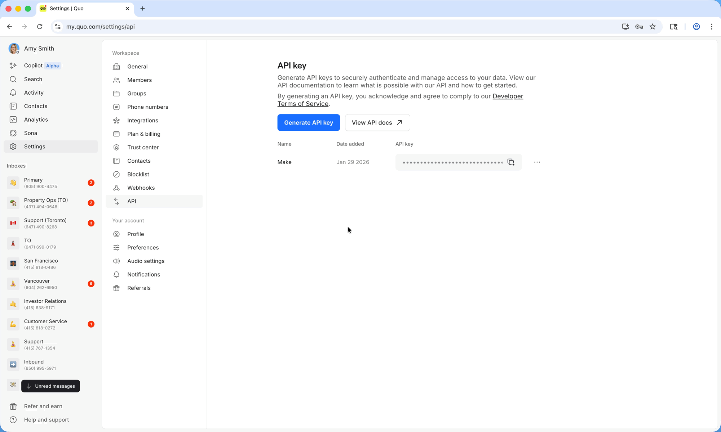This screenshot has height=432, width=721.
Task: Open Chrome profile account menu
Action: tap(696, 26)
